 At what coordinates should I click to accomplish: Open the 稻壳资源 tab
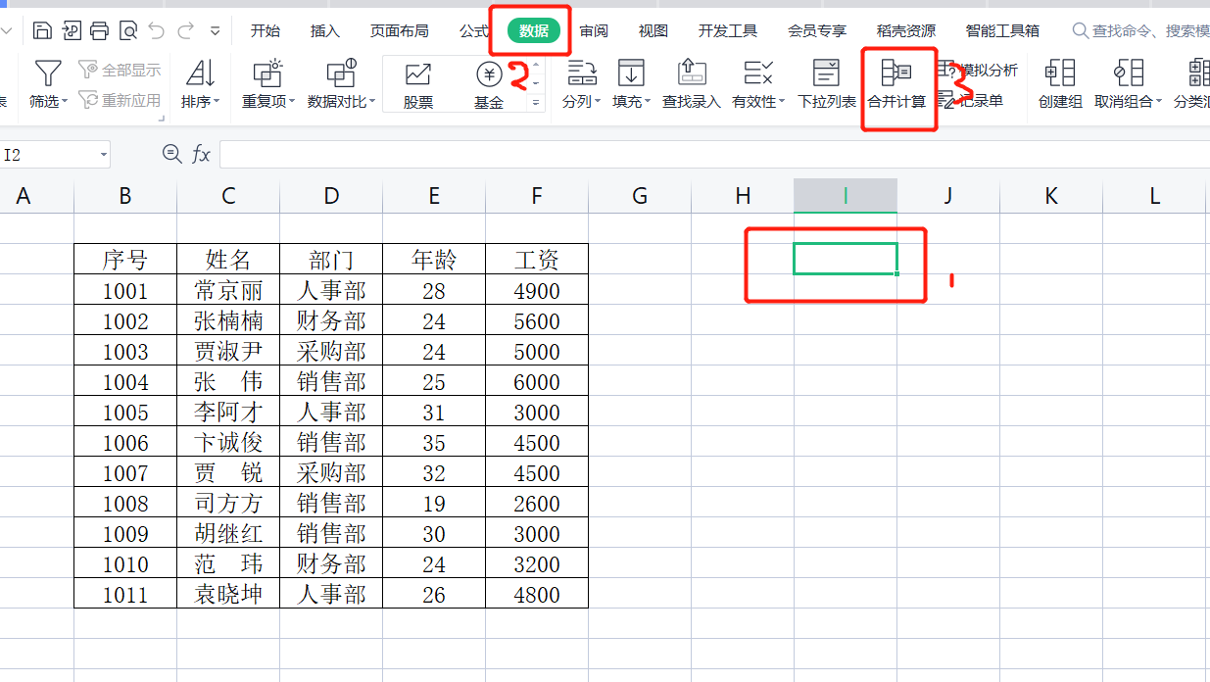[906, 31]
